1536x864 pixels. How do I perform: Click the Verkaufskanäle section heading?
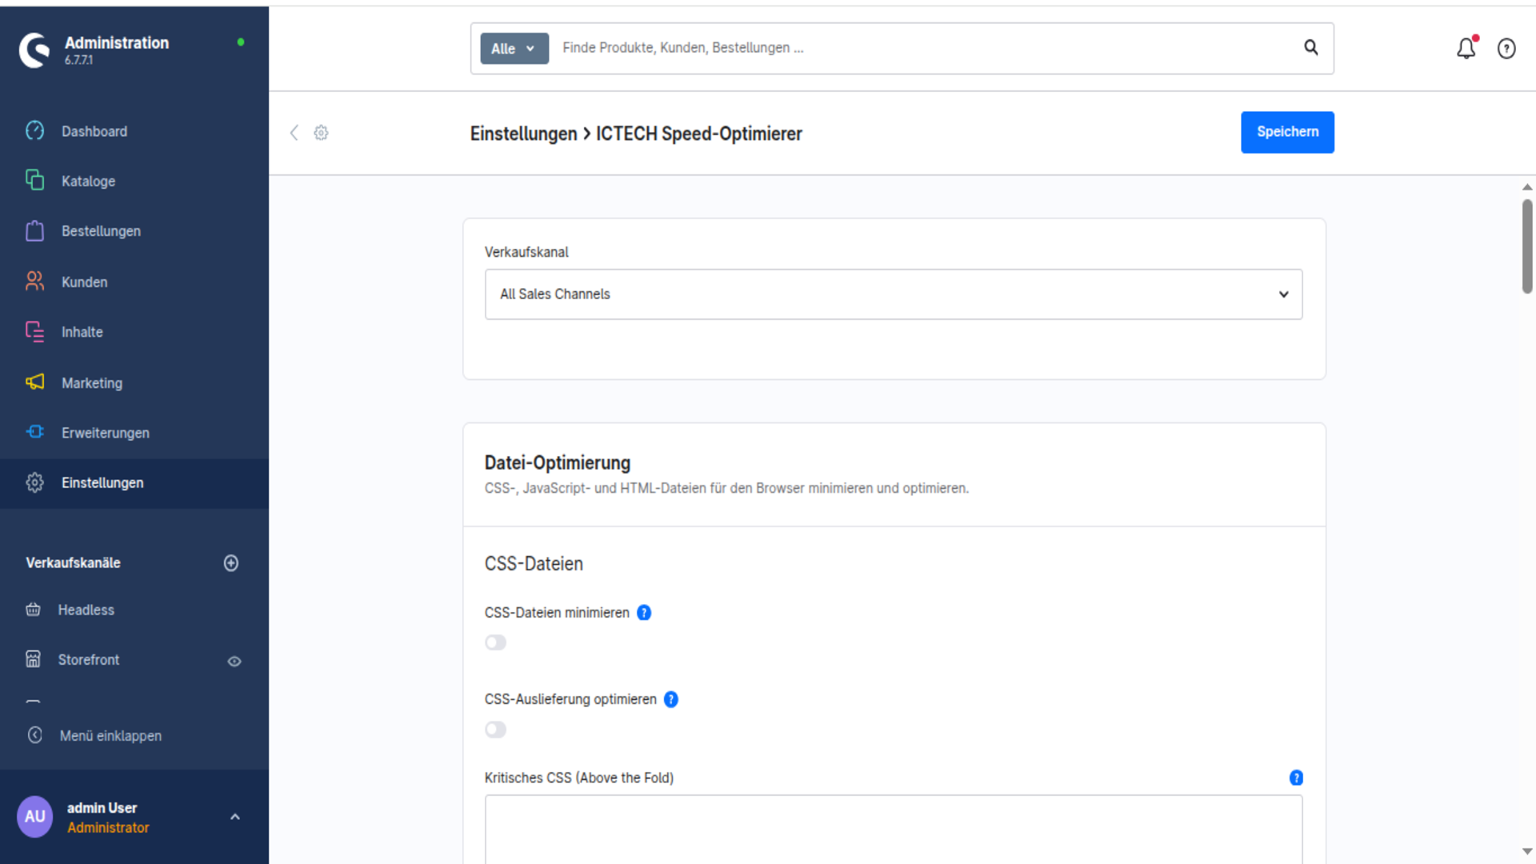click(73, 563)
